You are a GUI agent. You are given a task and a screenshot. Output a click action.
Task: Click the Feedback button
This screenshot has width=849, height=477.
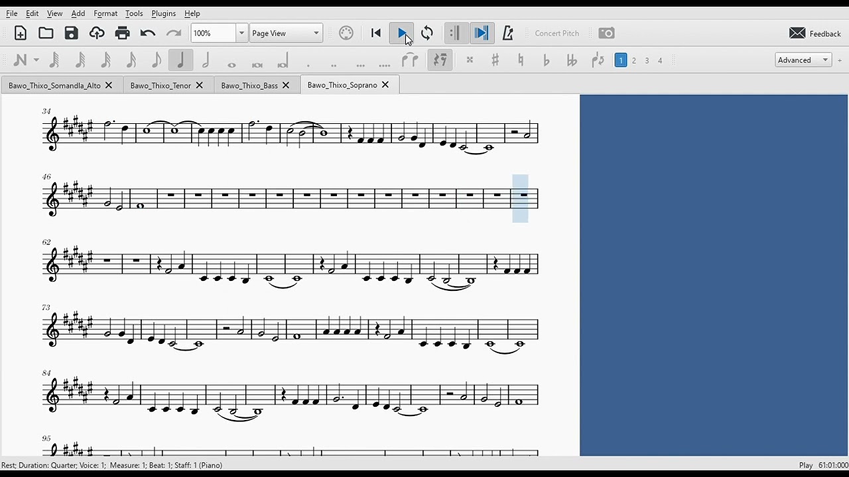[x=815, y=34]
